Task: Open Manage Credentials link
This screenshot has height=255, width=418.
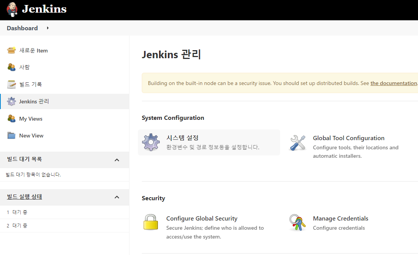Action: (x=341, y=219)
